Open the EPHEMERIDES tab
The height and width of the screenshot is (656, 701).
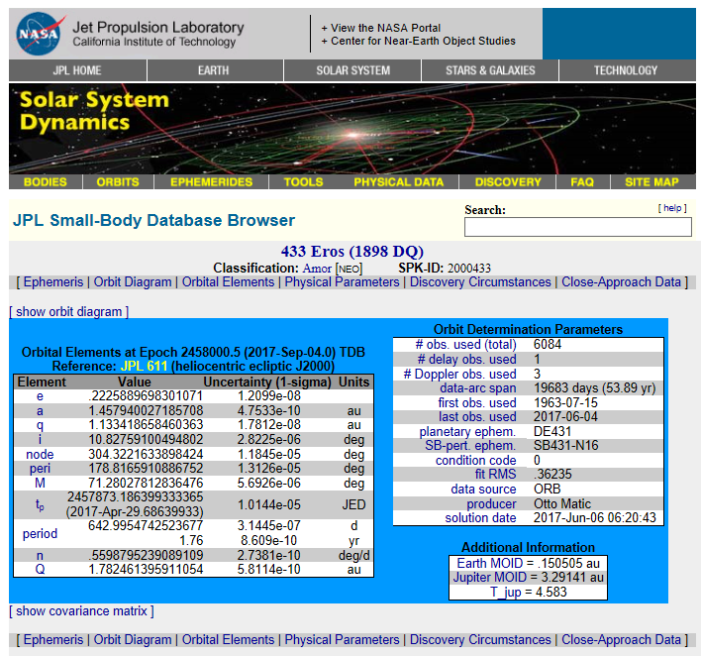coord(212,182)
